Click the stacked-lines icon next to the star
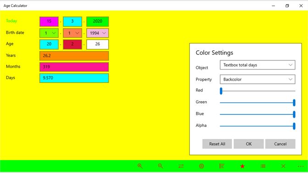Image resolution: width=308 pixels, height=173 pixels. (x=263, y=166)
